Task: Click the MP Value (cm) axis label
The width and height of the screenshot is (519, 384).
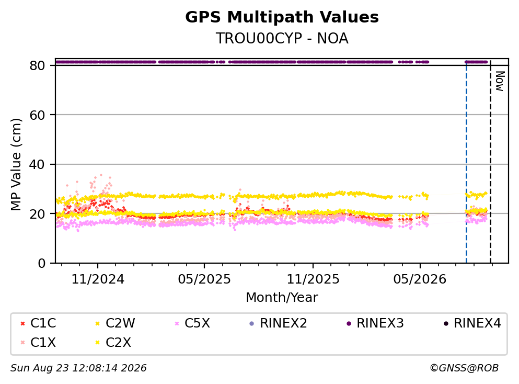Action: [x=16, y=164]
